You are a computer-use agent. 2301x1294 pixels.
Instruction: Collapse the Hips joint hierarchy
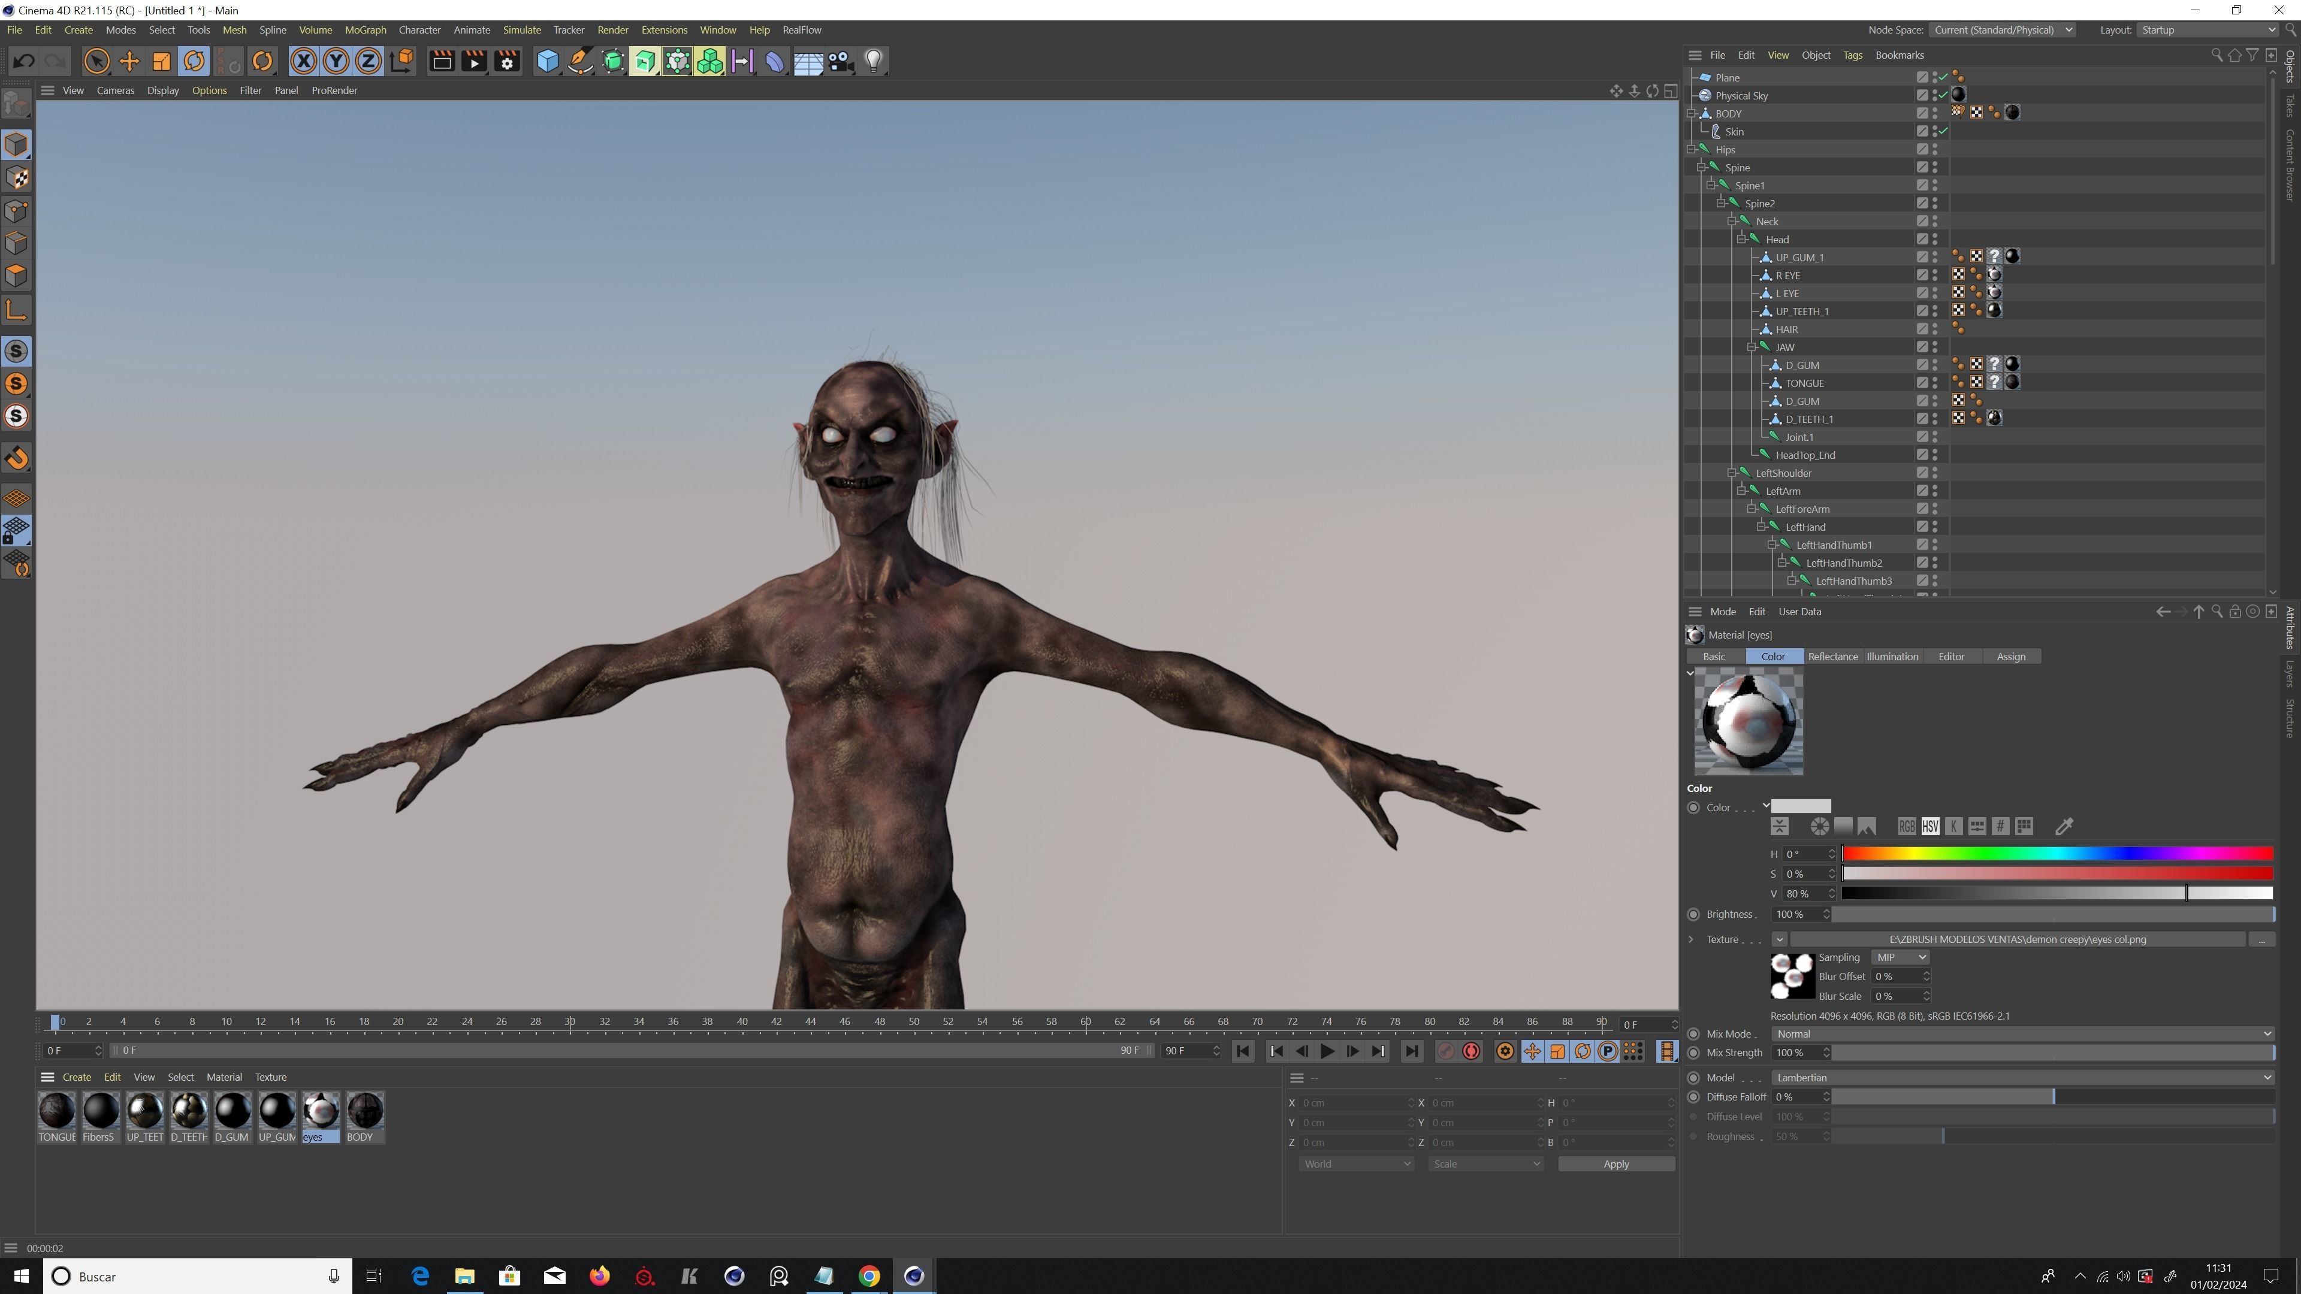(x=1691, y=149)
